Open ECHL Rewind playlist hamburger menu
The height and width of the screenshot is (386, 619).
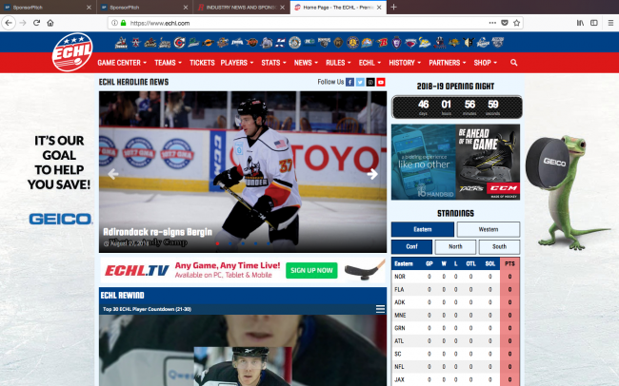(380, 309)
